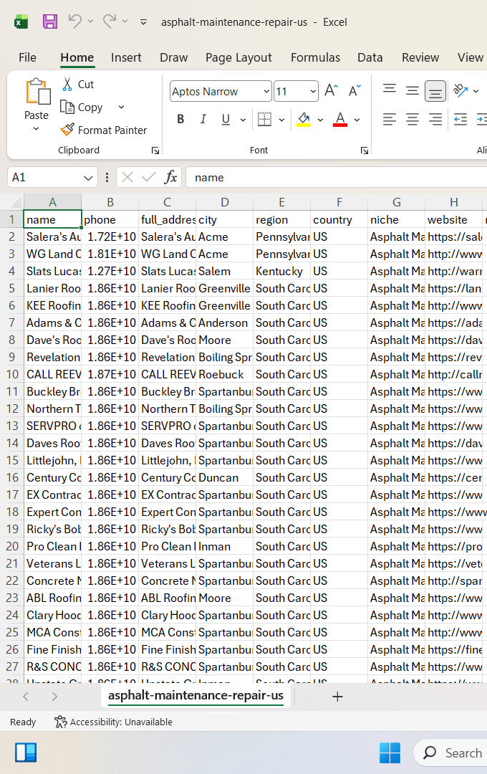Screen dimensions: 487x774
Task: Select Middle Align icon
Action: 413,91
